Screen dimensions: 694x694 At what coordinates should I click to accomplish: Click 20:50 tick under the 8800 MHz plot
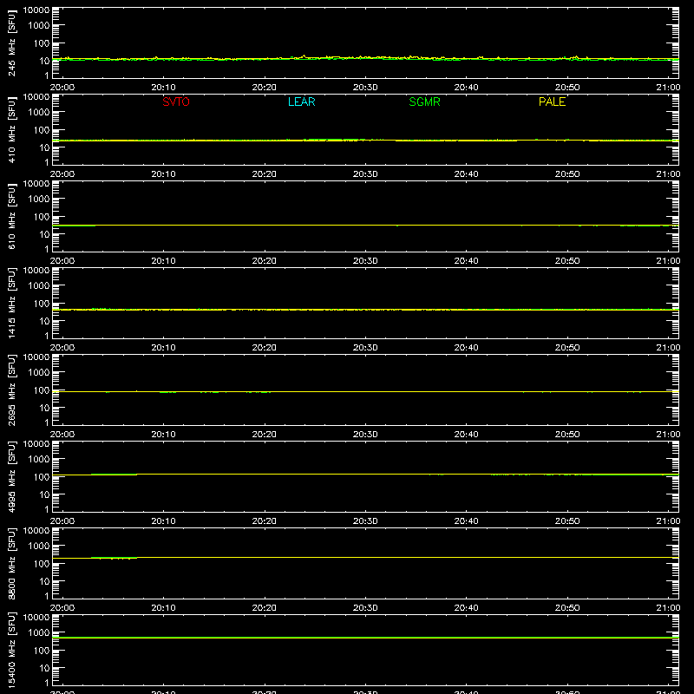click(567, 608)
